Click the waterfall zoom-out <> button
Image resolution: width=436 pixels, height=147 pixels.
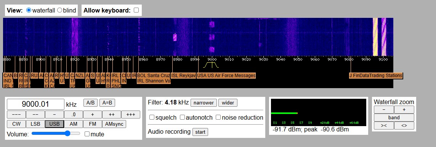coord(404,126)
